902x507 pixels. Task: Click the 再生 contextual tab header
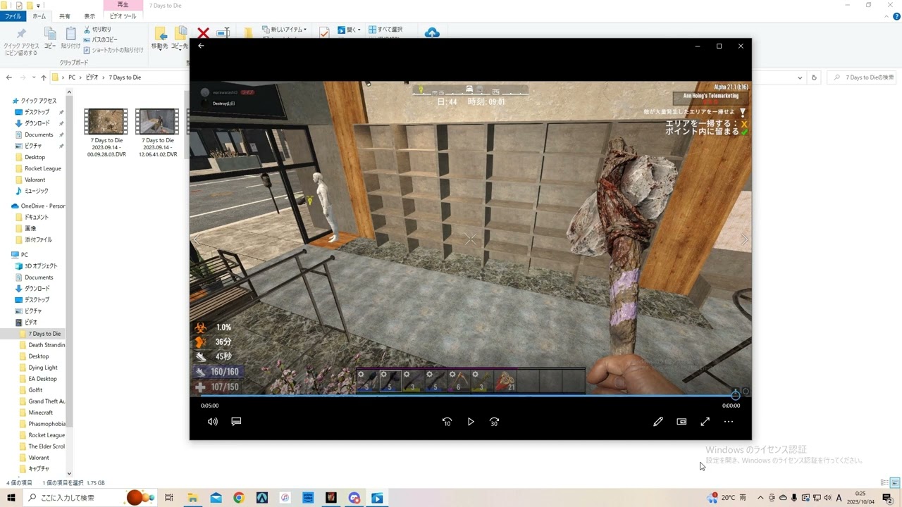click(x=123, y=5)
